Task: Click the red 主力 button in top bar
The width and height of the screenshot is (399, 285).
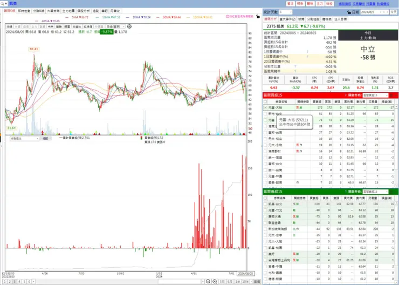Action: tap(319, 4)
